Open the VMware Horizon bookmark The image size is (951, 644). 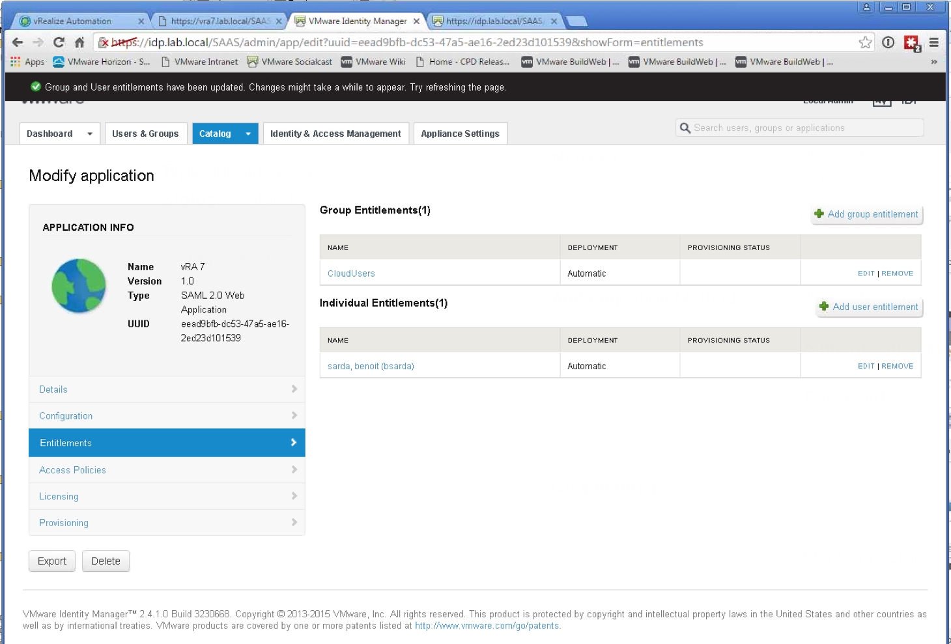(x=101, y=62)
